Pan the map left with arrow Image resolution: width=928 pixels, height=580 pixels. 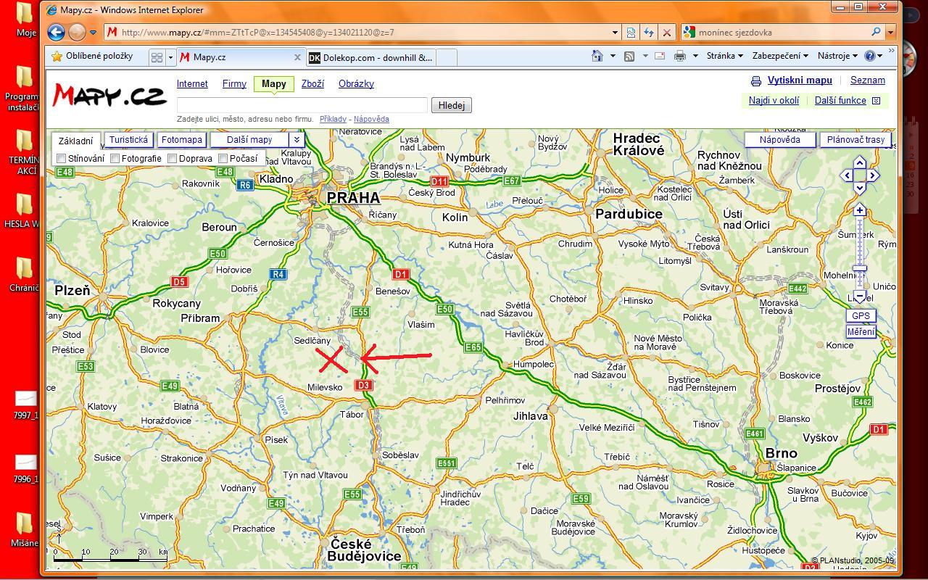click(x=847, y=175)
